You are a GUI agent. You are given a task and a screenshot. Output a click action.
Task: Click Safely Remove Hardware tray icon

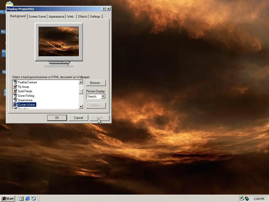[x=242, y=199]
